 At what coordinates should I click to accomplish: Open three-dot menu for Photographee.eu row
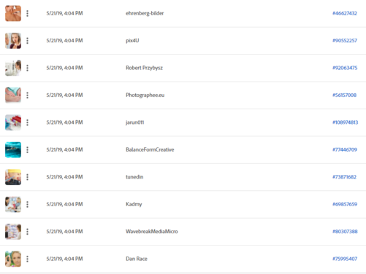(27, 95)
